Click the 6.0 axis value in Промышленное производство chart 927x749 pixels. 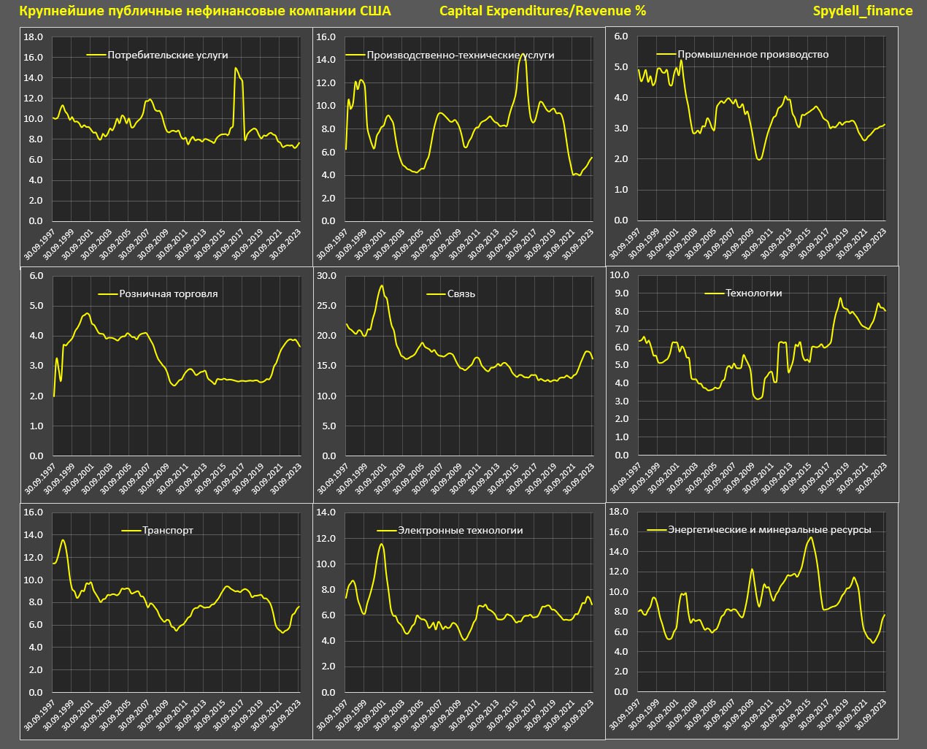point(622,37)
